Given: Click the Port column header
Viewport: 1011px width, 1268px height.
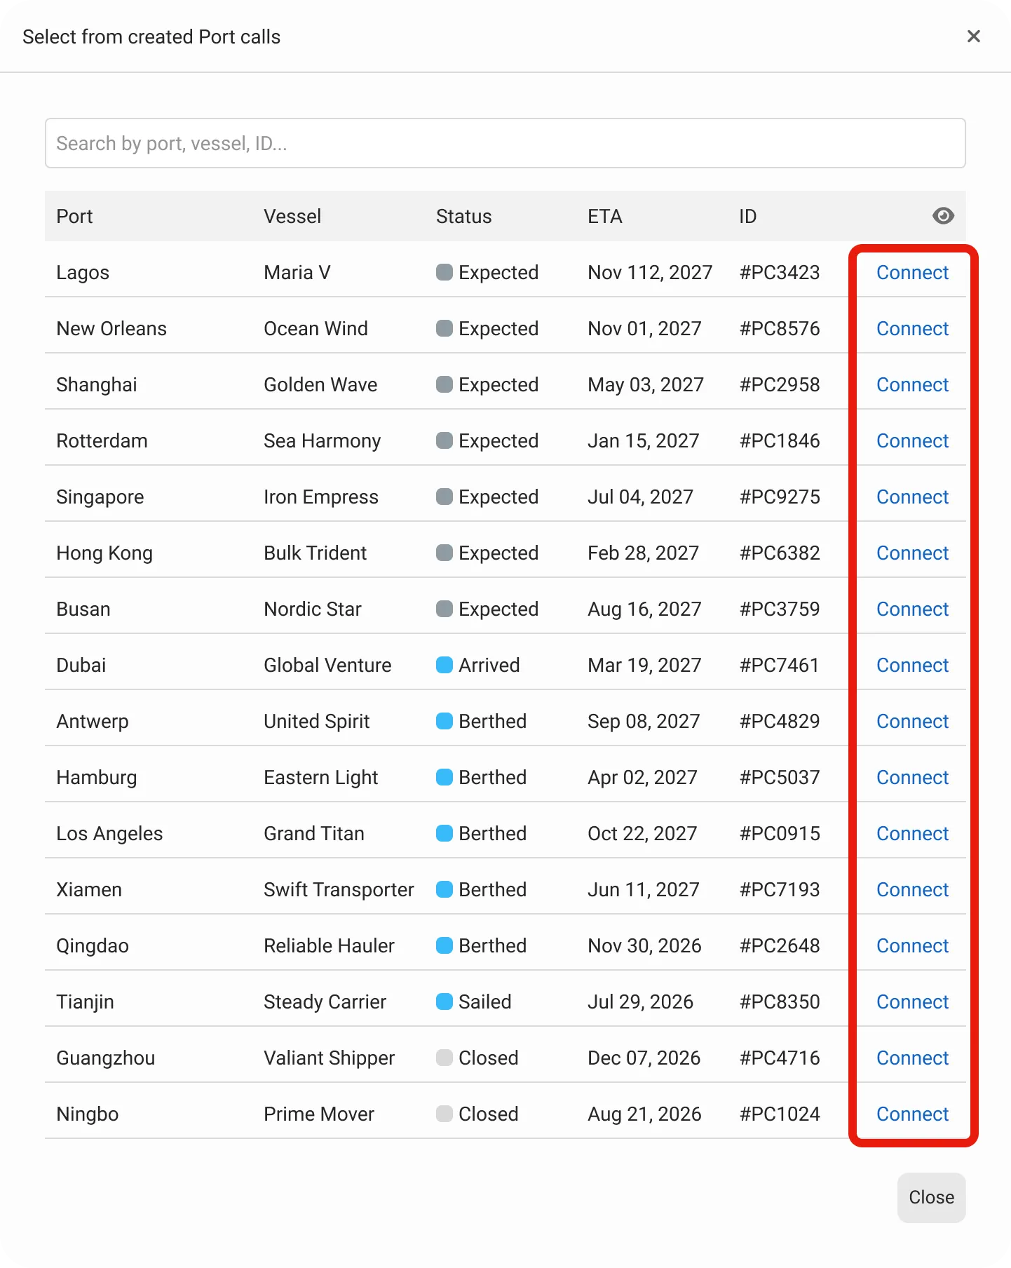Looking at the screenshot, I should coord(74,216).
